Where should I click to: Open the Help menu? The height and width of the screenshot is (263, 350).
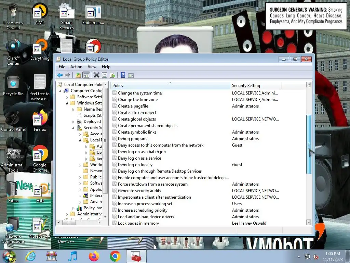(106, 67)
